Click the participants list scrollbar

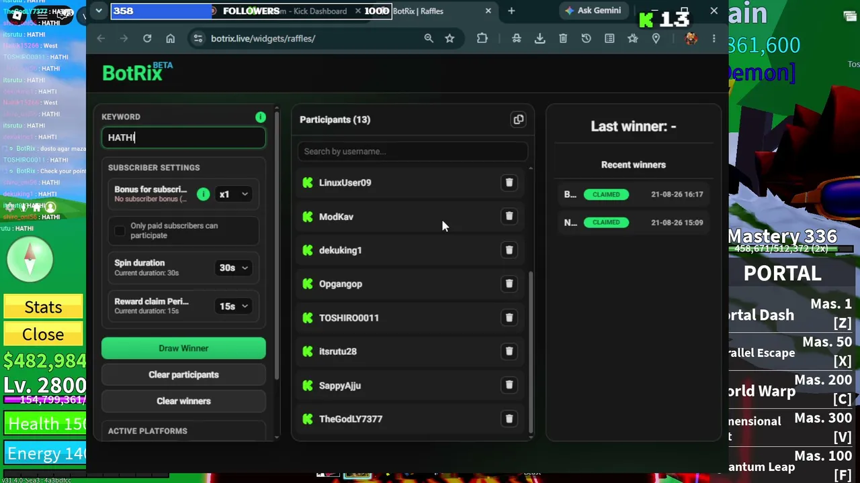[531, 352]
